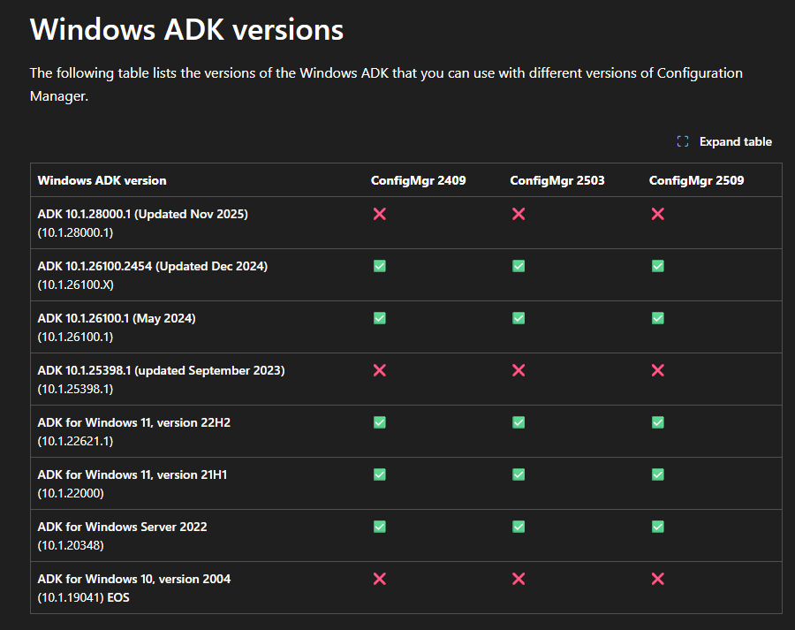Click the Expand table brackets icon
The height and width of the screenshot is (630, 795).
[x=683, y=141]
